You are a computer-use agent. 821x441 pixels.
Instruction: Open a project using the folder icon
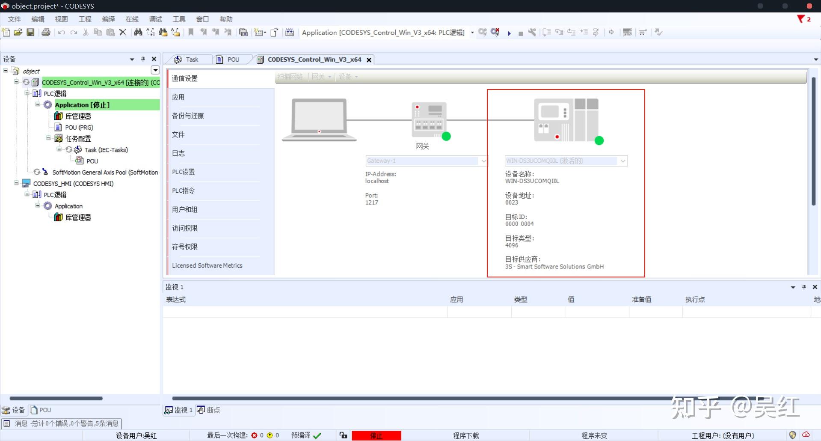click(18, 32)
